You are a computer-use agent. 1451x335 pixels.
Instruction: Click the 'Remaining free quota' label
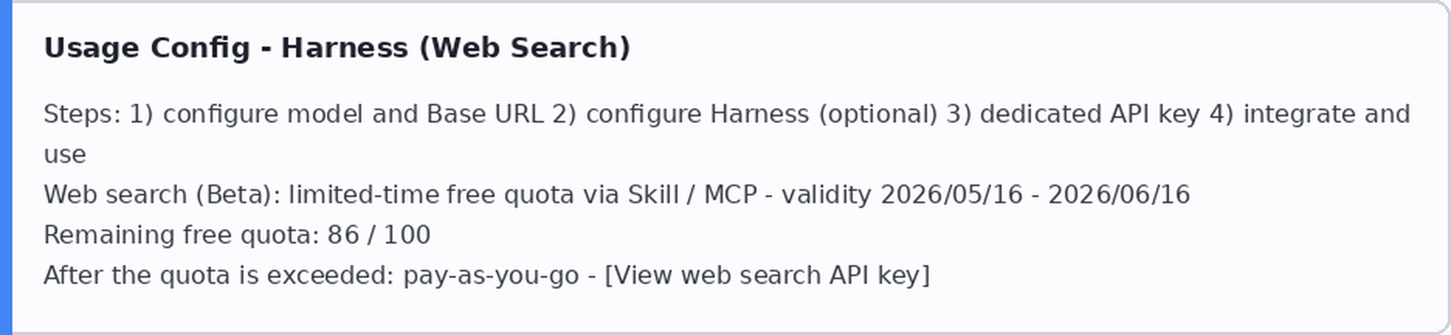pos(181,235)
